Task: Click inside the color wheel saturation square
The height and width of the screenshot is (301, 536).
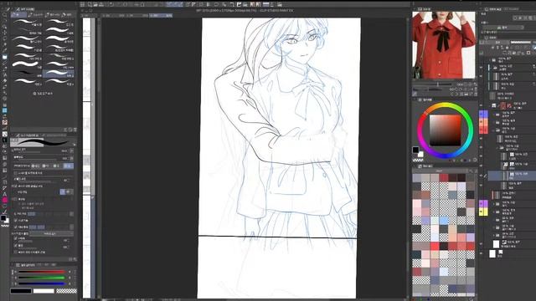Action: [445, 130]
